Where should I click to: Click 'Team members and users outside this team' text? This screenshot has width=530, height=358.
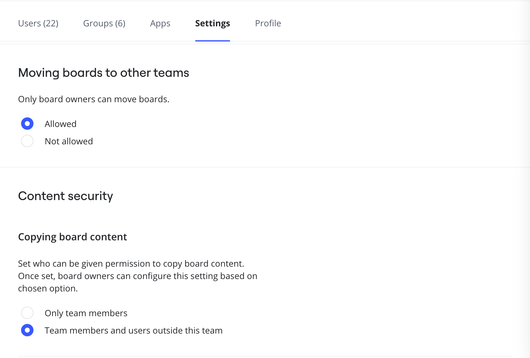133,330
